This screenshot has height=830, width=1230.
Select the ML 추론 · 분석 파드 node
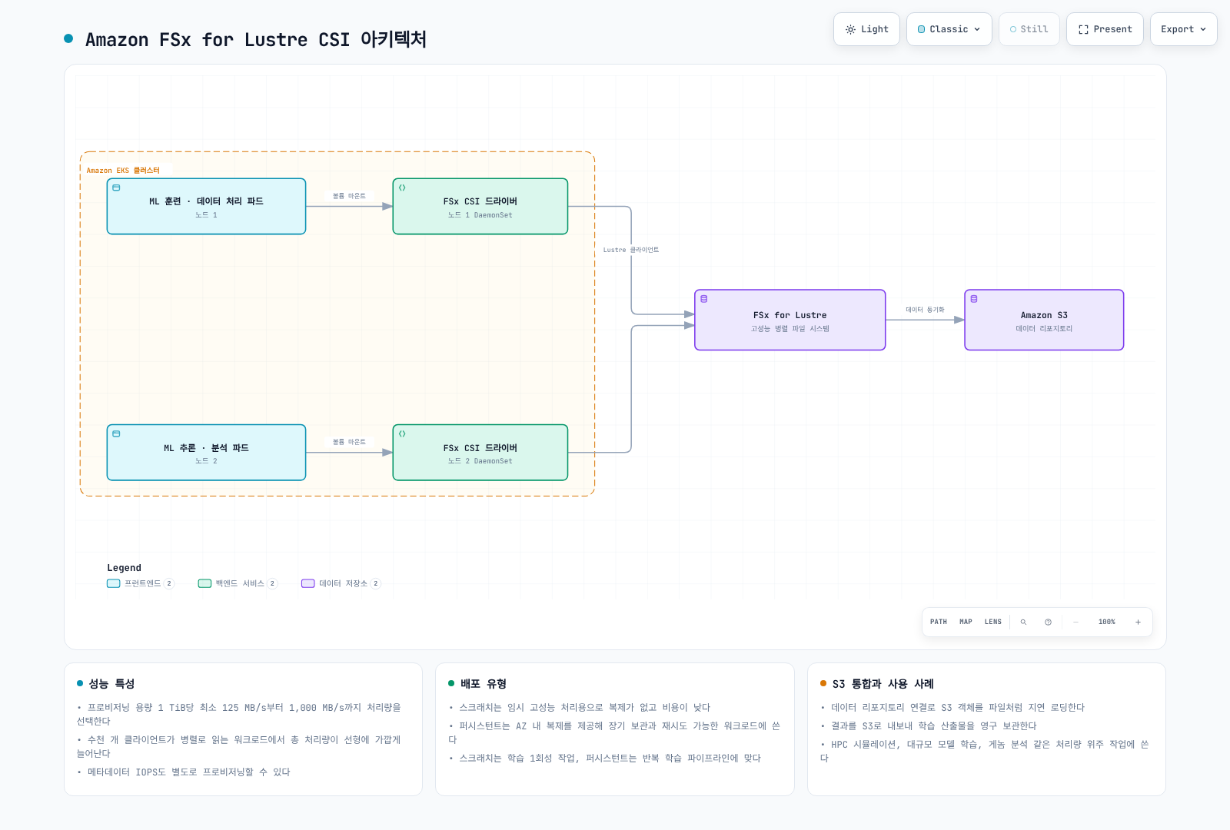(x=206, y=453)
